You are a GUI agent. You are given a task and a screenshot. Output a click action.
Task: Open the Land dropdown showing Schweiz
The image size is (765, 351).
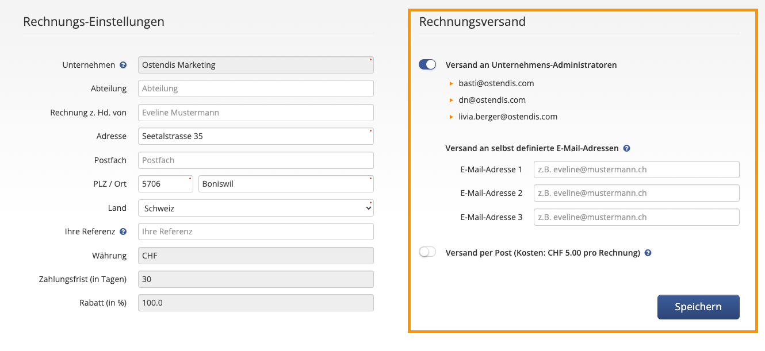(256, 208)
